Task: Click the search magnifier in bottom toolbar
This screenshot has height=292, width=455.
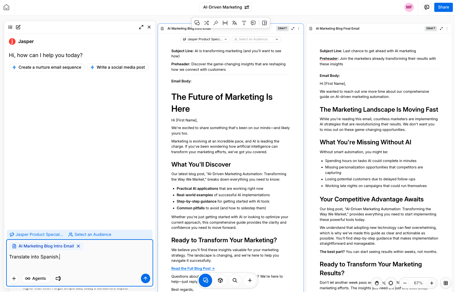Action: [x=235, y=280]
